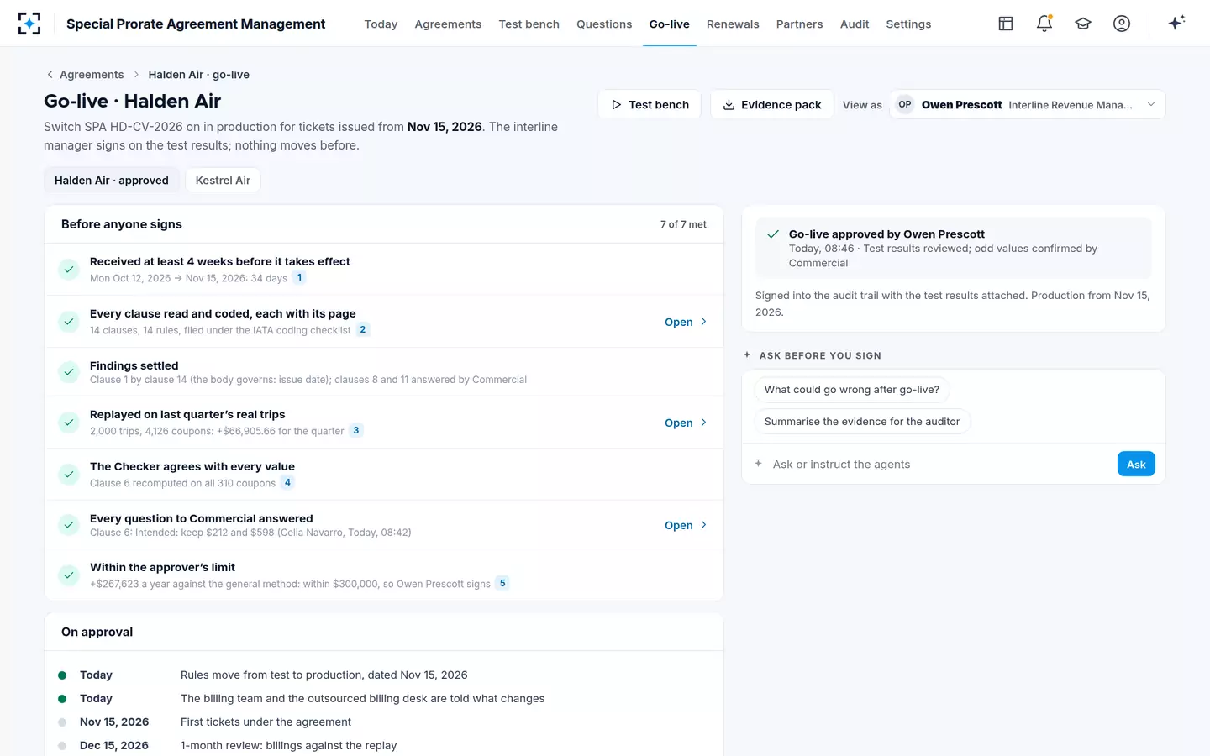Click the OP avatar in the View as selector
Viewport: 1210px width, 756px height.
pos(904,104)
